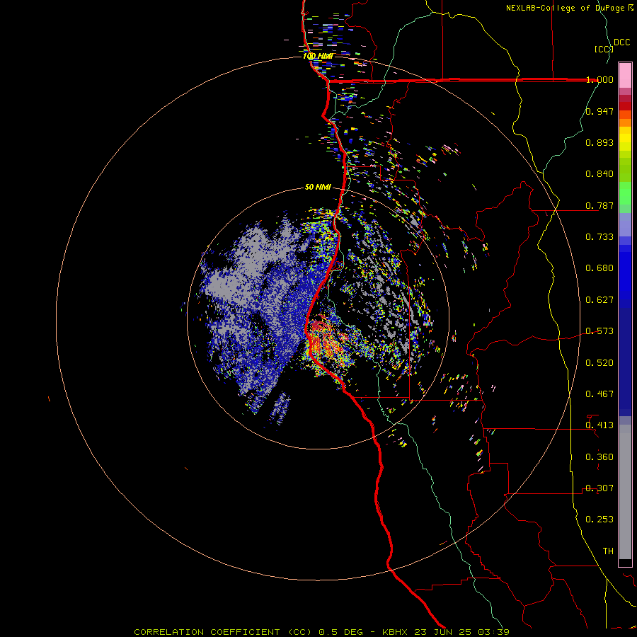637x637 pixels.
Task: Select the 0.680 legend value
Action: click(599, 268)
